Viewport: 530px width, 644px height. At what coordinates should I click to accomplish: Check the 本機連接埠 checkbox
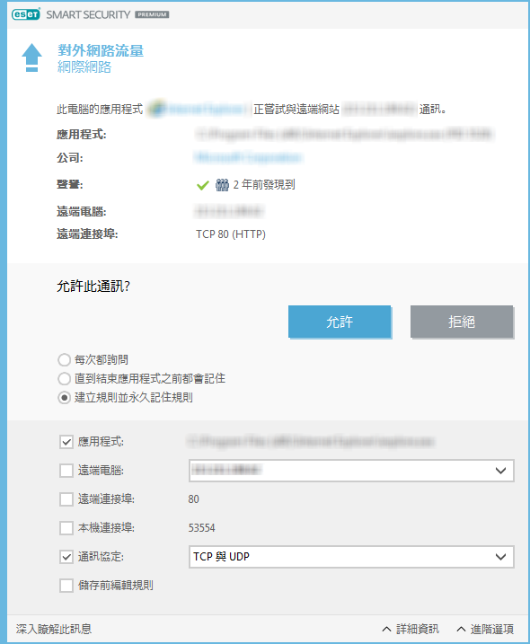pos(66,528)
